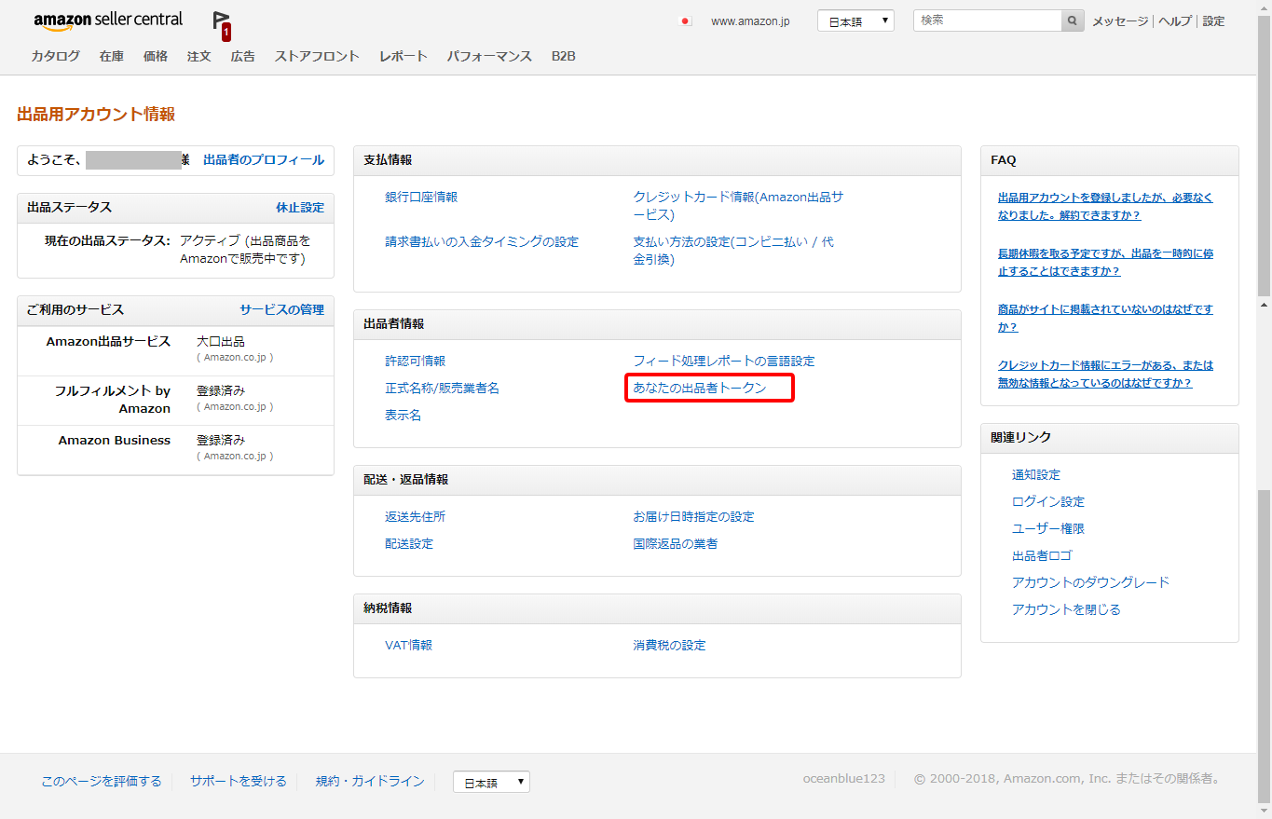Click アカウントを閉じる link
Image resolution: width=1272 pixels, height=819 pixels.
[1066, 609]
